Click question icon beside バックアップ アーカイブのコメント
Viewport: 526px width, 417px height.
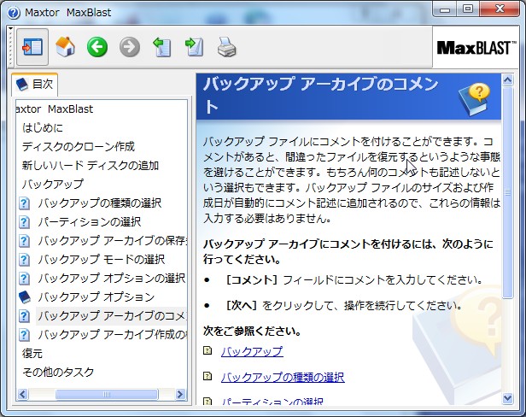click(x=24, y=316)
